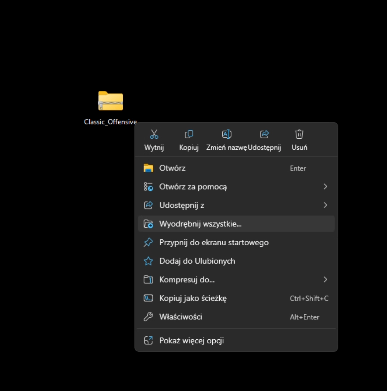Open Właściwości from the context menu
The image size is (387, 391).
181,317
